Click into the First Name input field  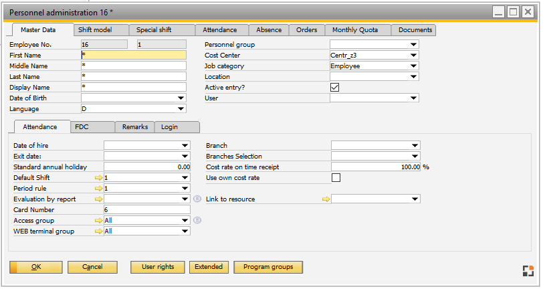pos(133,56)
